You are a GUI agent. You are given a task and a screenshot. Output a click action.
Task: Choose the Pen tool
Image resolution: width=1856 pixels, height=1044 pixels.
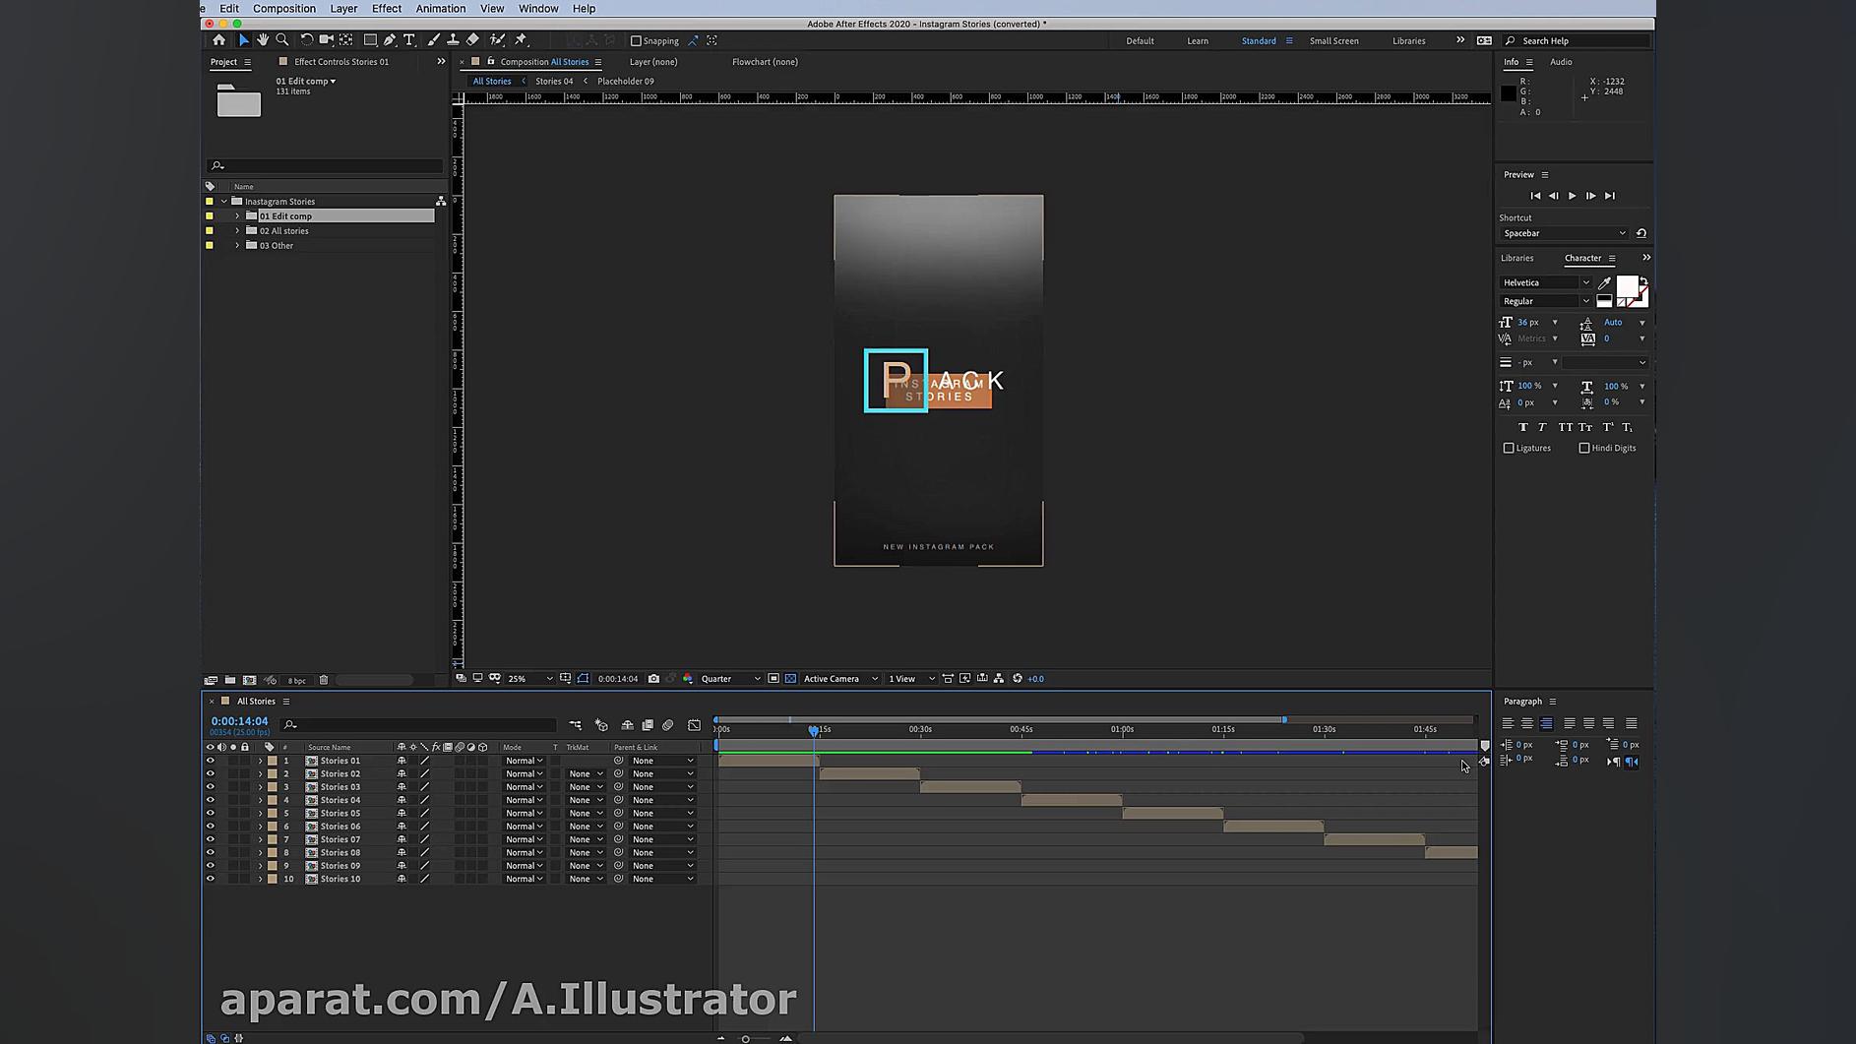coord(390,40)
